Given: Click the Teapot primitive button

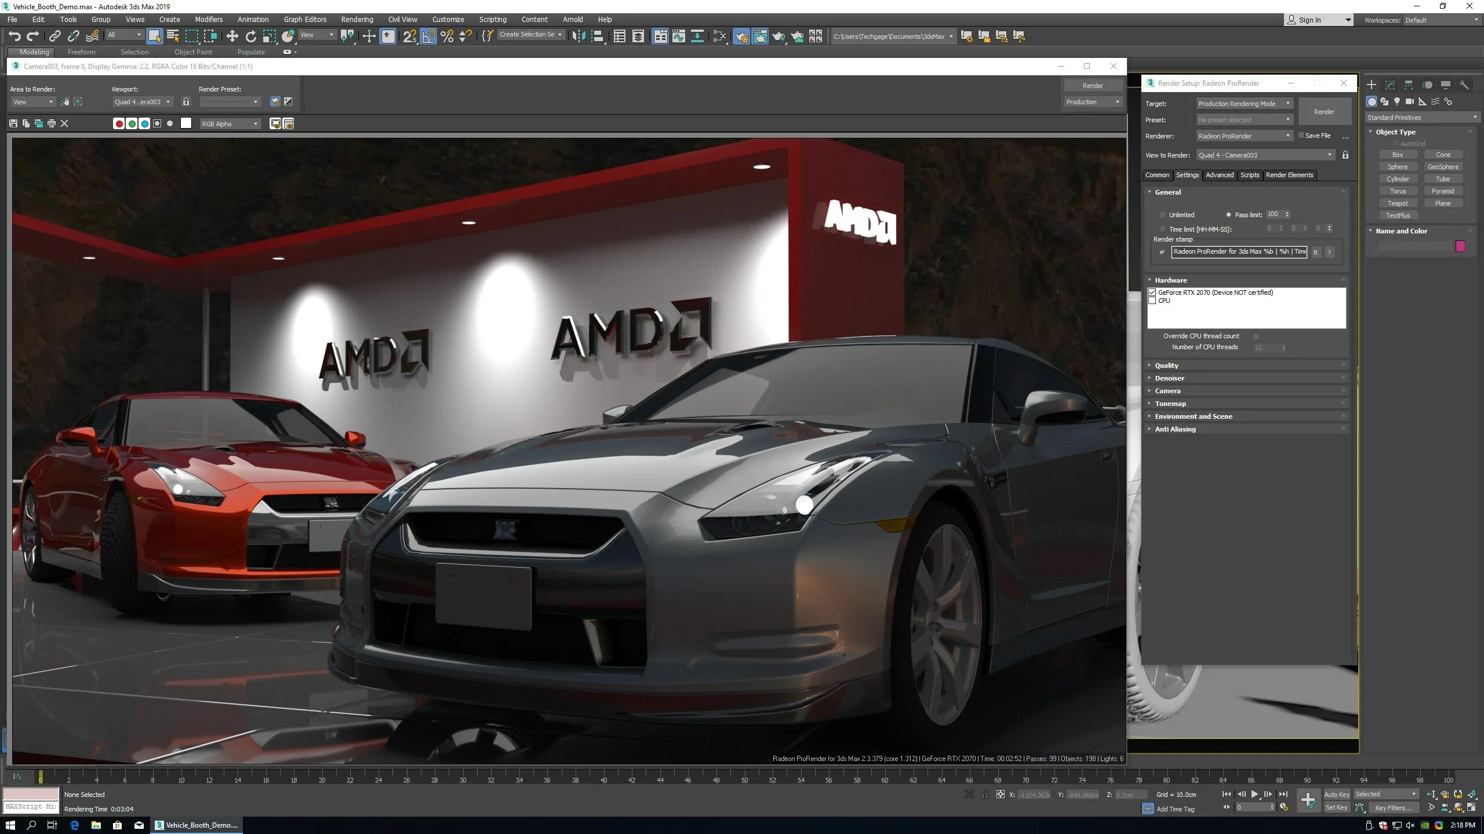Looking at the screenshot, I should [1397, 203].
